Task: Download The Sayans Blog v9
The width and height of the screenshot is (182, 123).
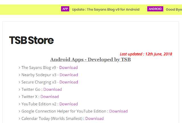Action: pyautogui.click(x=69, y=67)
